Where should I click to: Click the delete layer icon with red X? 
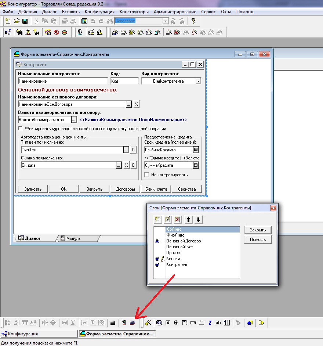[x=177, y=220]
